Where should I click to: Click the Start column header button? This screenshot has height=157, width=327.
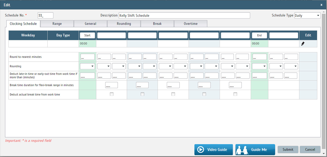click(x=87, y=36)
